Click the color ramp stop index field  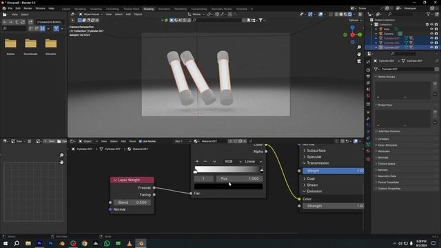tap(204, 178)
